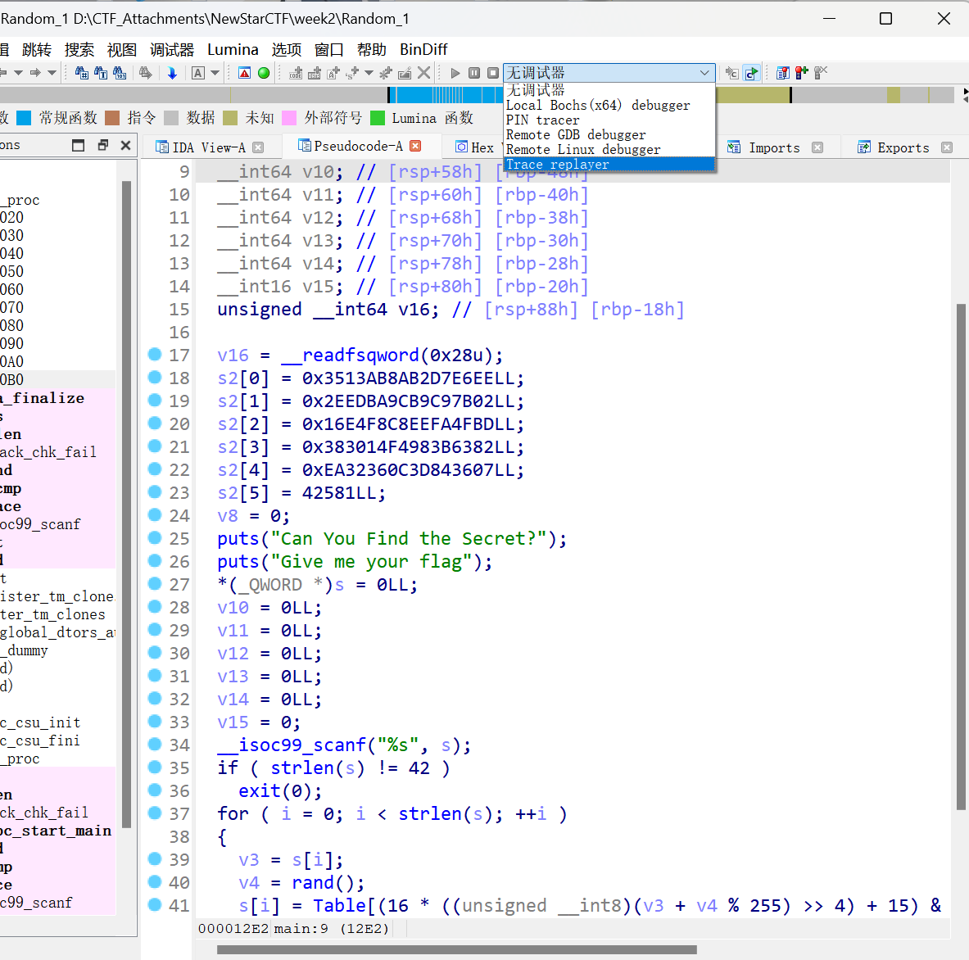
Task: Toggle breakpoint dot on line 34
Action: (154, 745)
